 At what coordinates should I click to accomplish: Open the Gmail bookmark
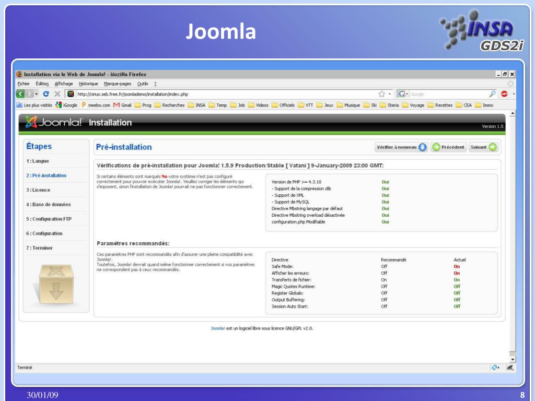pos(122,105)
